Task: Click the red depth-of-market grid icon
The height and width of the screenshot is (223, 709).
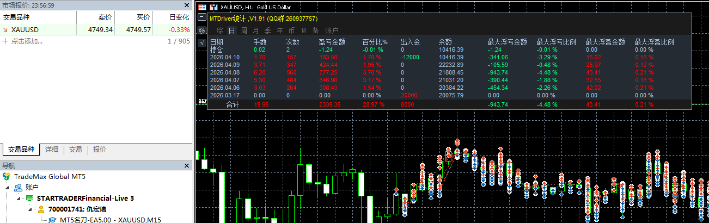Action: 202,8
